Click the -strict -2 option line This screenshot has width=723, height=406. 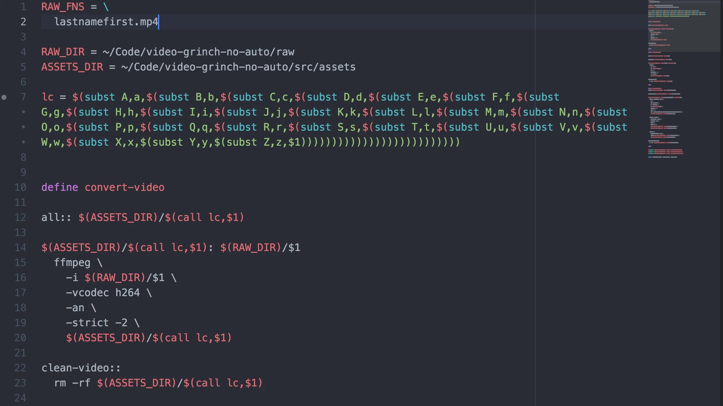[96, 323]
